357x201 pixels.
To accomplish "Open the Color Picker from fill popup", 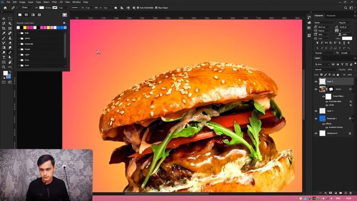I will coord(65,15).
